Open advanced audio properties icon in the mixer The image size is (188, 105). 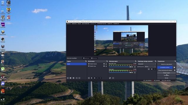[110, 78]
